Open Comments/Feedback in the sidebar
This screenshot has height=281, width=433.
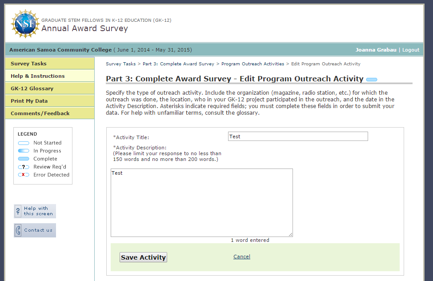point(50,113)
